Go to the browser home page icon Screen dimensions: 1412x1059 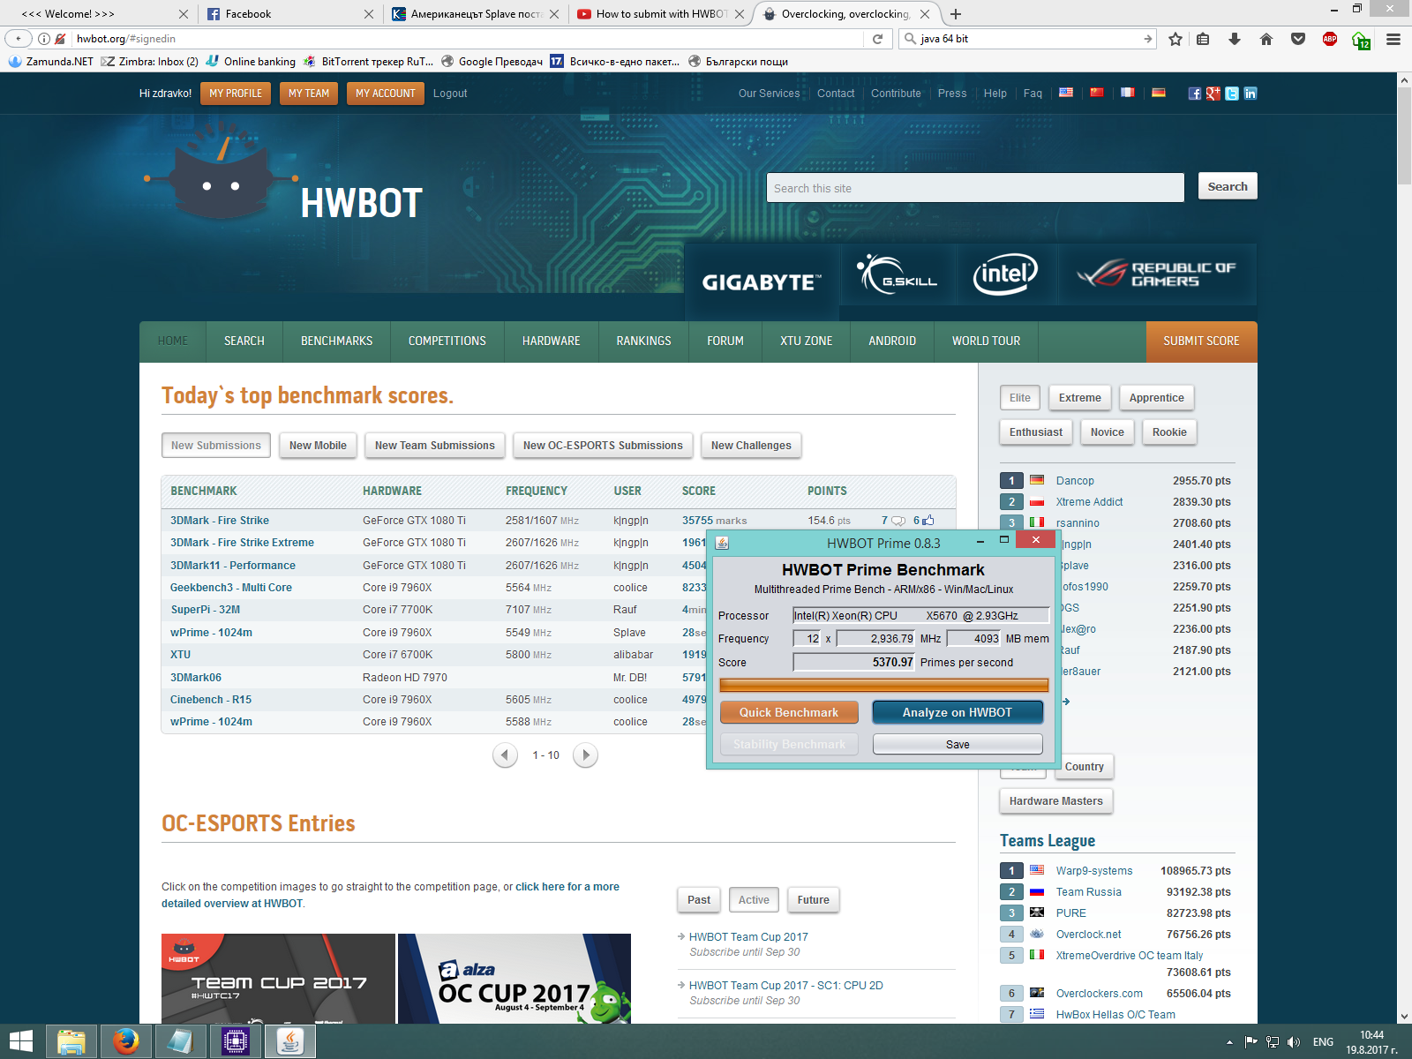point(1266,39)
